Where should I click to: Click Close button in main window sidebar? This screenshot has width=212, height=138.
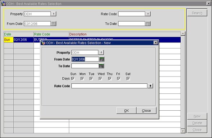point(197,130)
